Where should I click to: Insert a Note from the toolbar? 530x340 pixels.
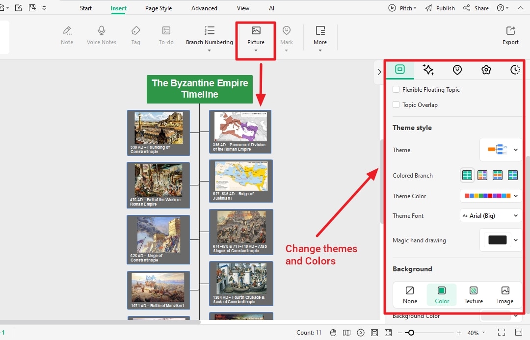pyautogui.click(x=67, y=35)
